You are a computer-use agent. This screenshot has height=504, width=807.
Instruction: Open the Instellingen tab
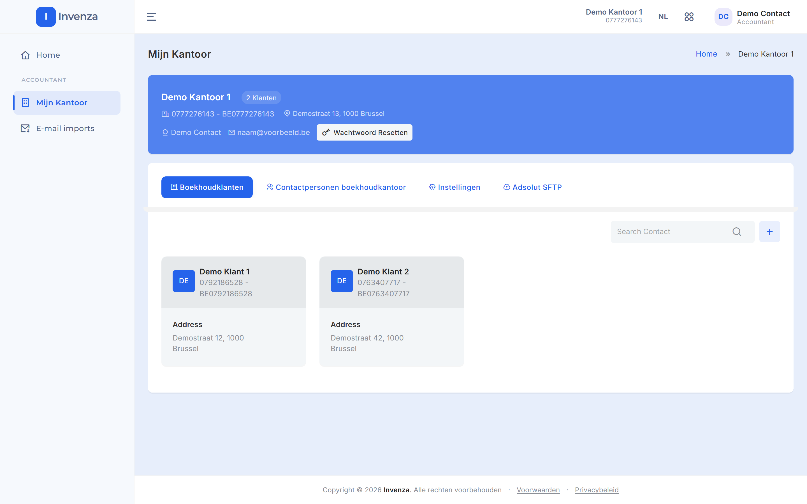click(454, 187)
